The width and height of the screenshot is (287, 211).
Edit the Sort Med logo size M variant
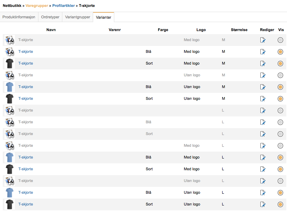[x=263, y=64]
